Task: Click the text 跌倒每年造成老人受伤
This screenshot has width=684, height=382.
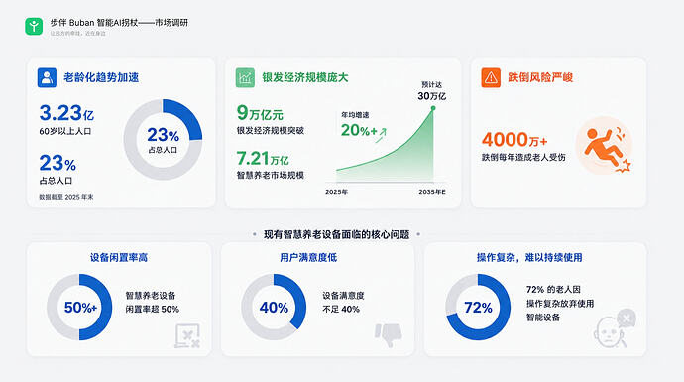Action: pyautogui.click(x=523, y=157)
